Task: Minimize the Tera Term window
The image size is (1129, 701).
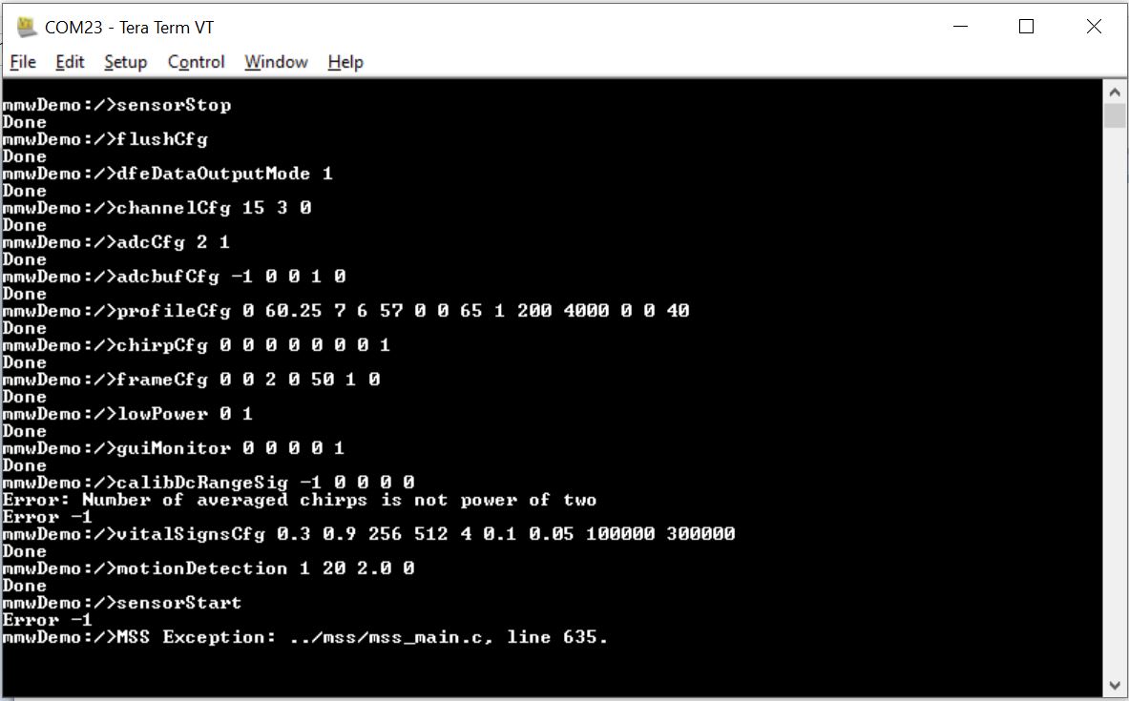Action: pyautogui.click(x=960, y=27)
